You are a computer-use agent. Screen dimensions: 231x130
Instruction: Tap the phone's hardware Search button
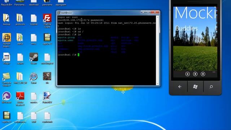pyautogui.click(x=211, y=87)
